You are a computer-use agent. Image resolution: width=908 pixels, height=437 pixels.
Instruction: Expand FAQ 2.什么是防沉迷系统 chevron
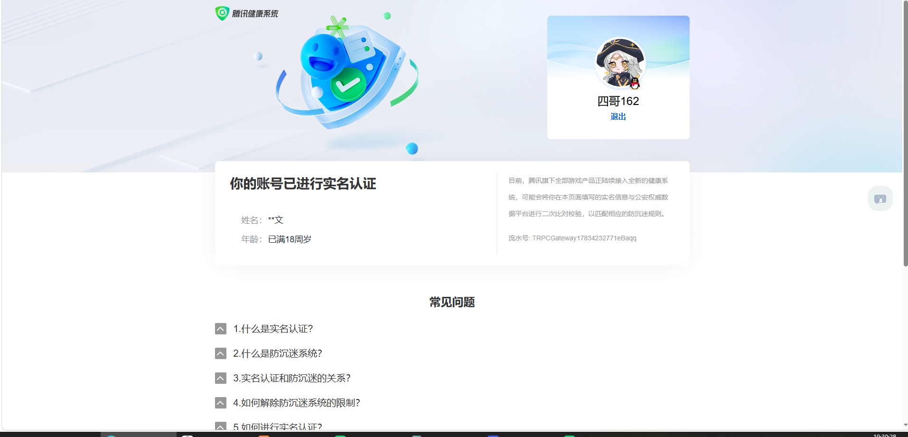tap(221, 353)
